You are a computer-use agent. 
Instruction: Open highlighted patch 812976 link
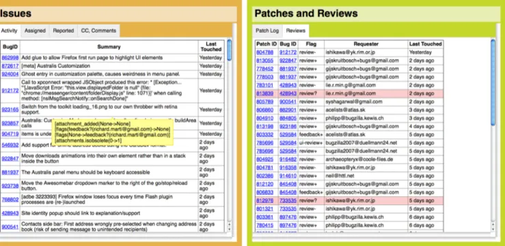pyautogui.click(x=264, y=201)
